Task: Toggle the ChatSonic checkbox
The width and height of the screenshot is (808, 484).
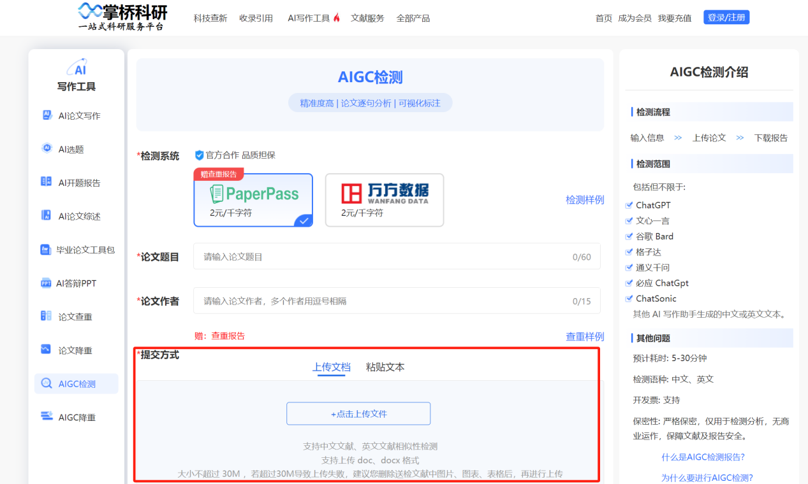Action: pyautogui.click(x=629, y=298)
